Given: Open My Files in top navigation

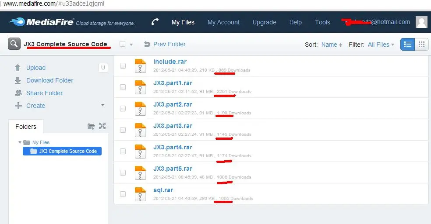Looking at the screenshot, I should point(183,22).
